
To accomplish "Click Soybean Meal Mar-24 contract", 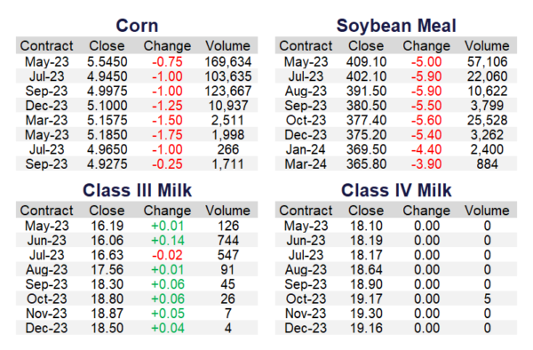I will pos(306,164).
